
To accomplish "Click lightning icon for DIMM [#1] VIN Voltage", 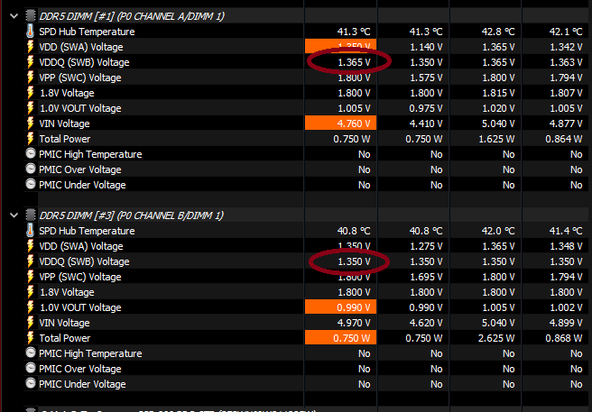I will click(x=30, y=124).
